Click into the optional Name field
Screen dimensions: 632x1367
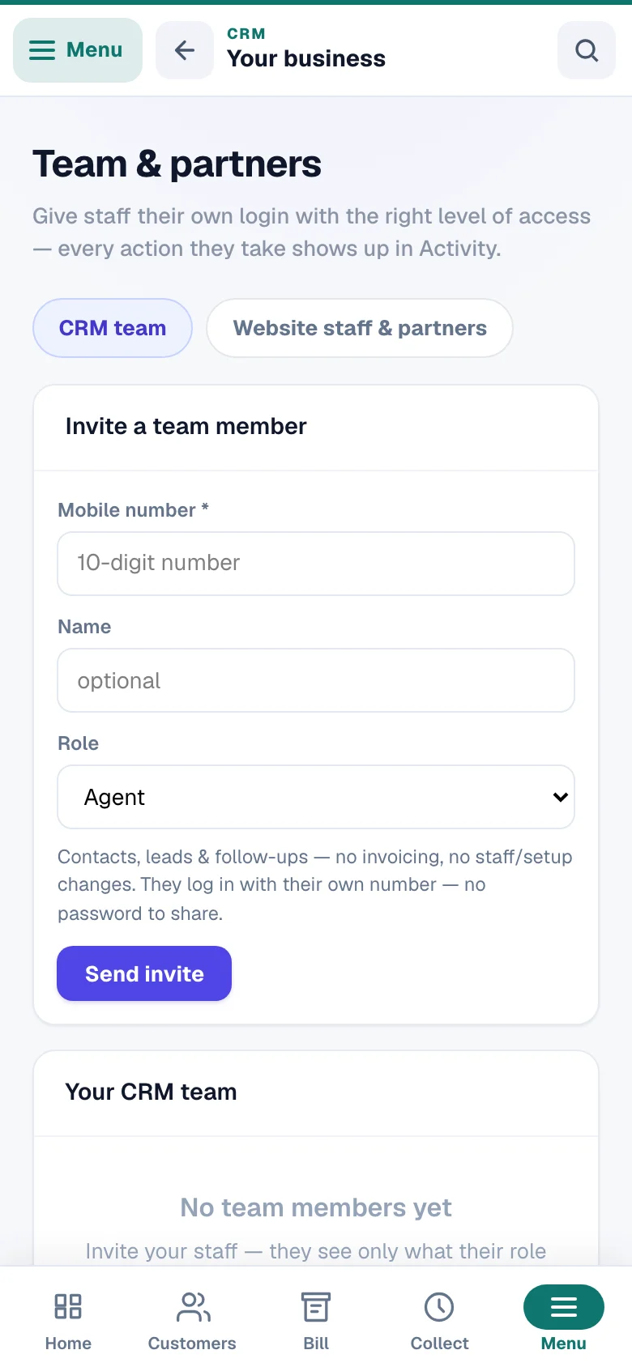[x=316, y=680]
